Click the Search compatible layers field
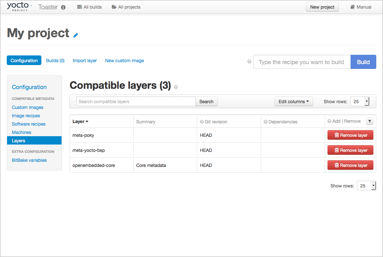 [136, 102]
